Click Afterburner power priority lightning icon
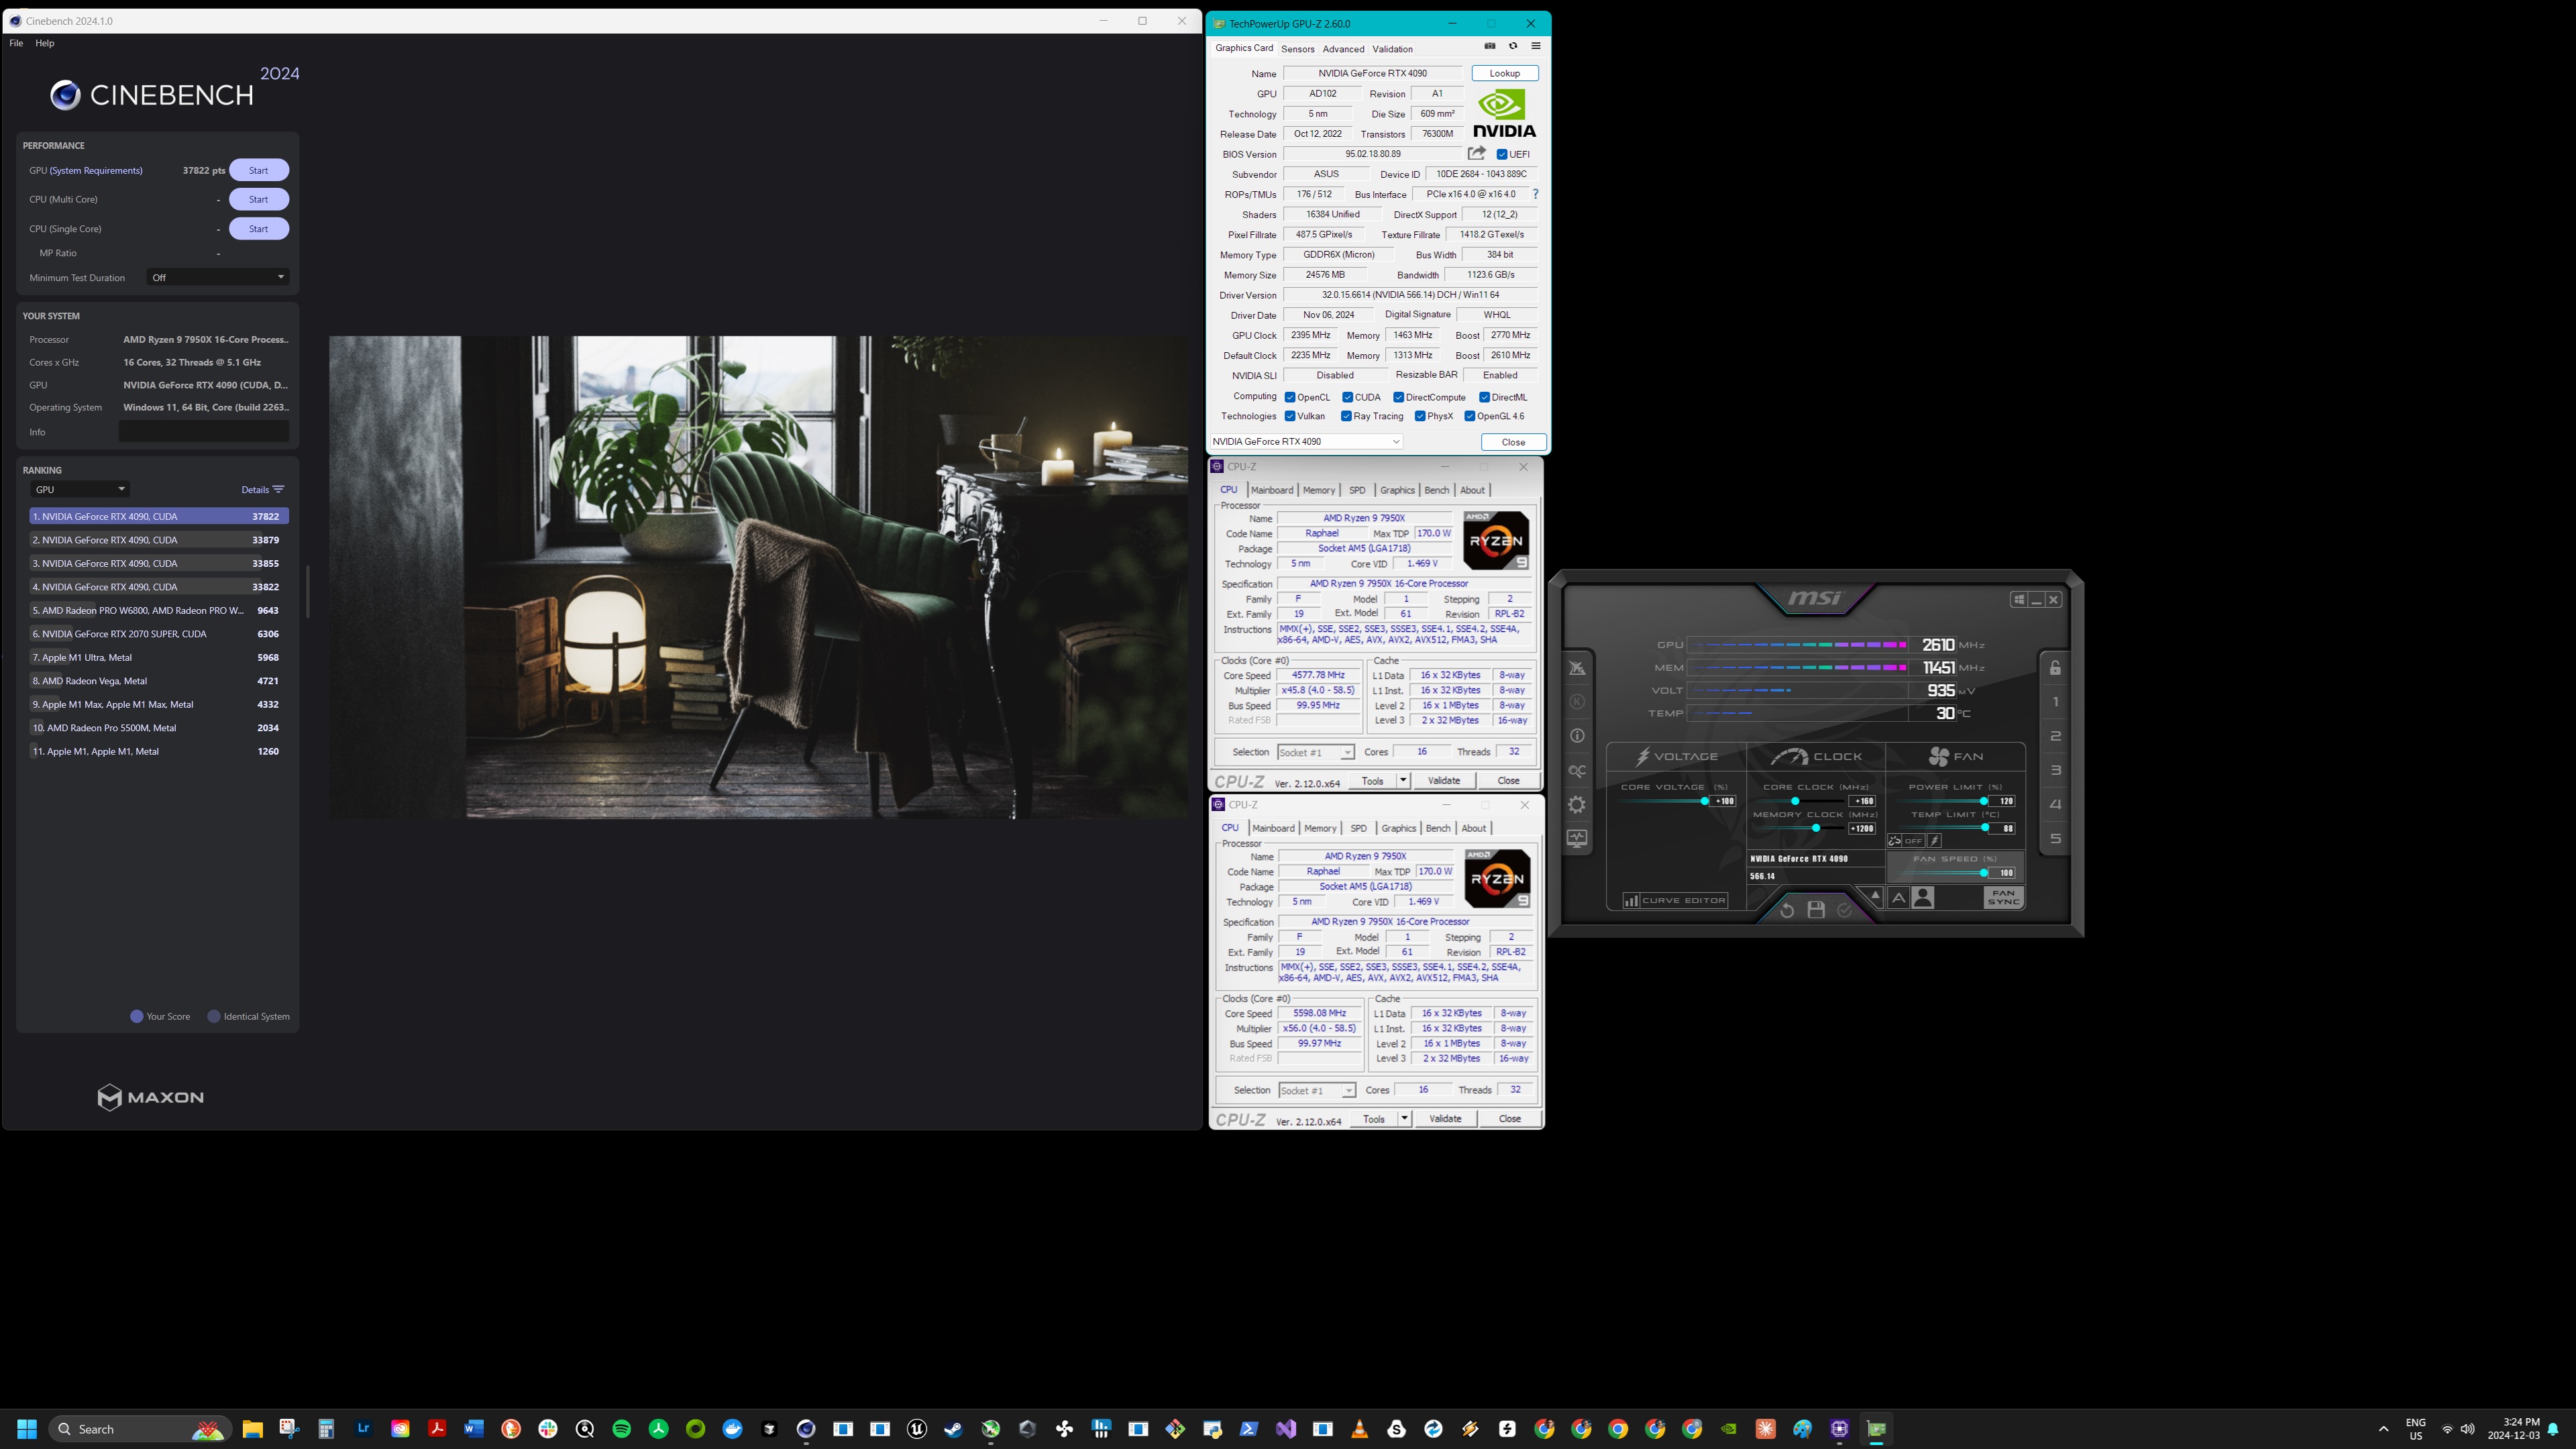 [1934, 841]
